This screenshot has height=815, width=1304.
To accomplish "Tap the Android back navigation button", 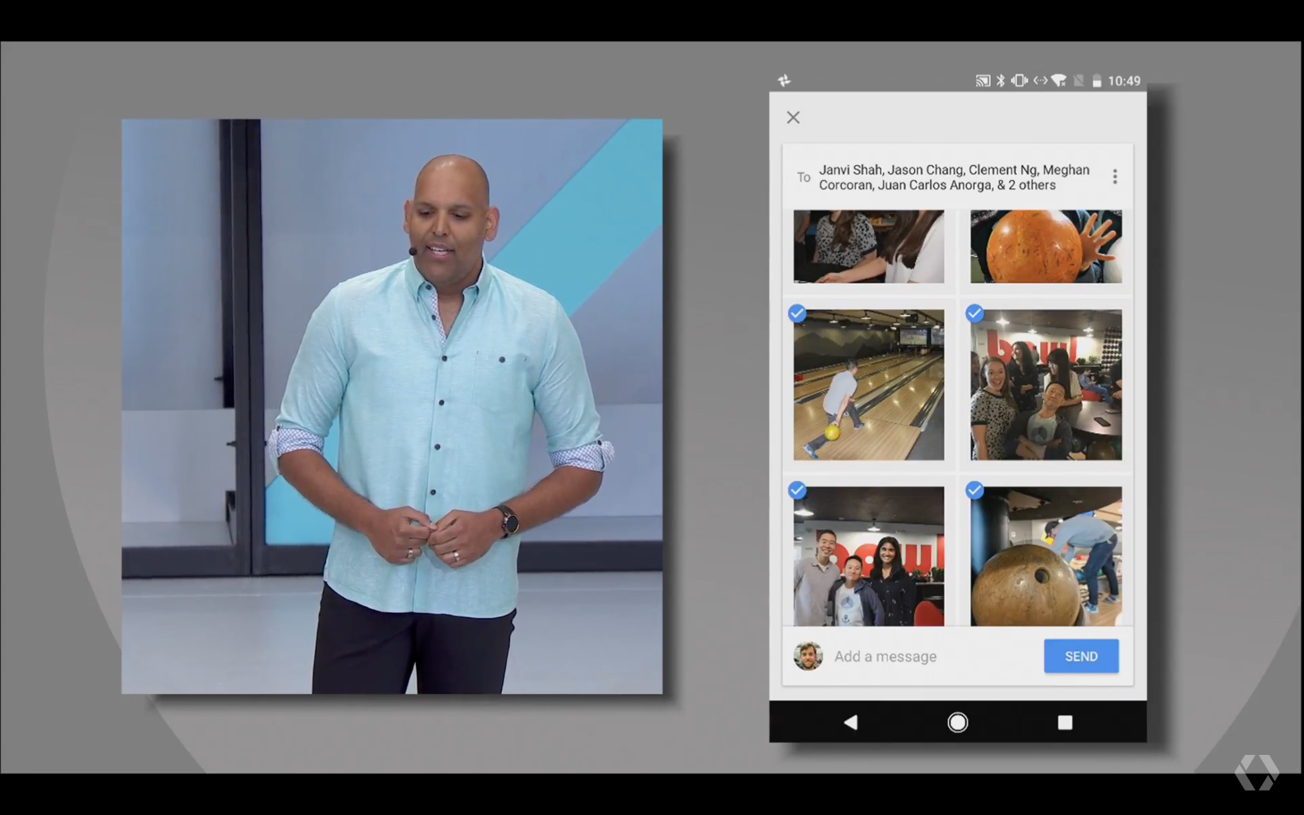I will pyautogui.click(x=851, y=722).
